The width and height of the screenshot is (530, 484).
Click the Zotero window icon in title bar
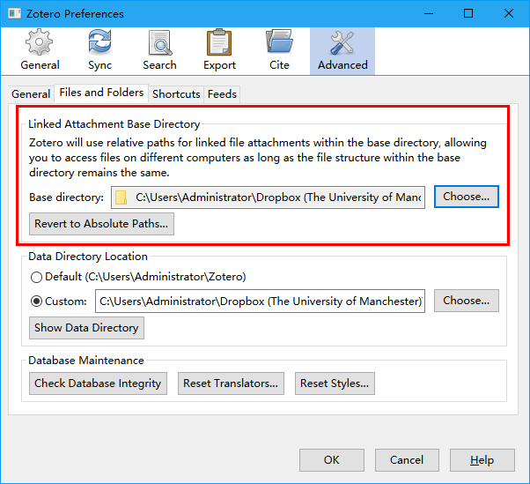14,13
